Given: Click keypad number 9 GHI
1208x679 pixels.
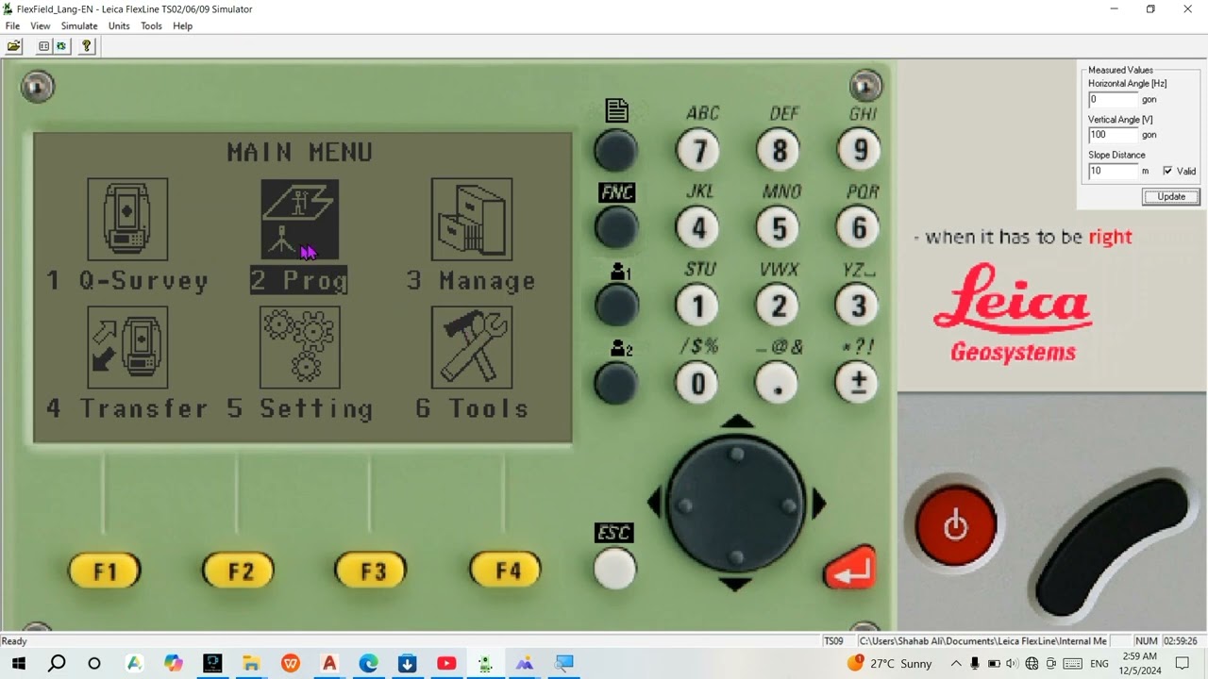Looking at the screenshot, I should coord(859,150).
